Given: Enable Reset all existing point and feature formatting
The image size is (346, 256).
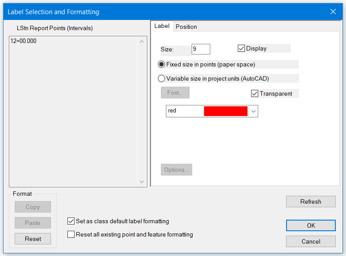Looking at the screenshot, I should pyautogui.click(x=71, y=235).
